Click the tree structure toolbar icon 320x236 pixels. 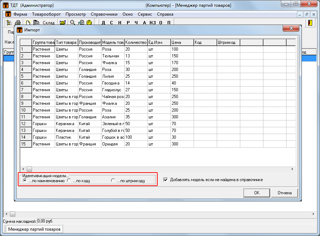point(9,23)
